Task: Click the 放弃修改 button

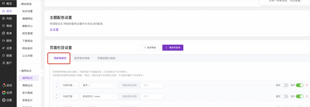Action: pos(150,48)
